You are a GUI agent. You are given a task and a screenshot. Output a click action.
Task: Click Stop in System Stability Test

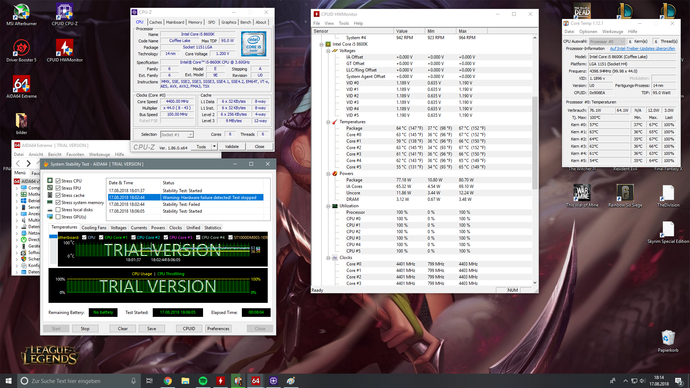[x=85, y=329]
